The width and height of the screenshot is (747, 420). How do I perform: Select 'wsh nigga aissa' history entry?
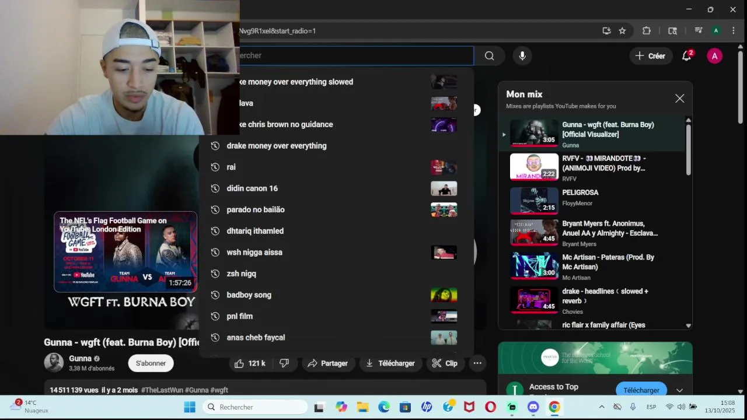[336, 252]
